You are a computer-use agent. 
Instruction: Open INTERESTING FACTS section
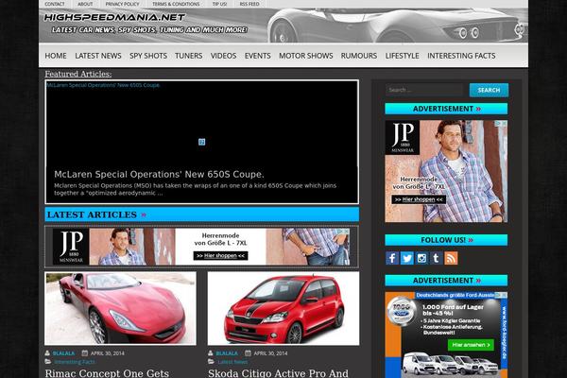coord(461,56)
